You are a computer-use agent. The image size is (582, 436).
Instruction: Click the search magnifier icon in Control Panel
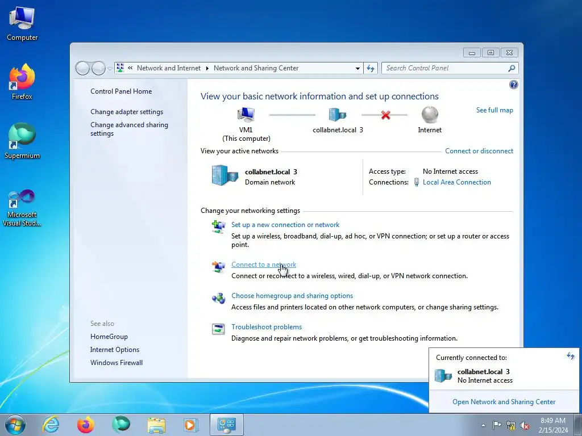[512, 68]
